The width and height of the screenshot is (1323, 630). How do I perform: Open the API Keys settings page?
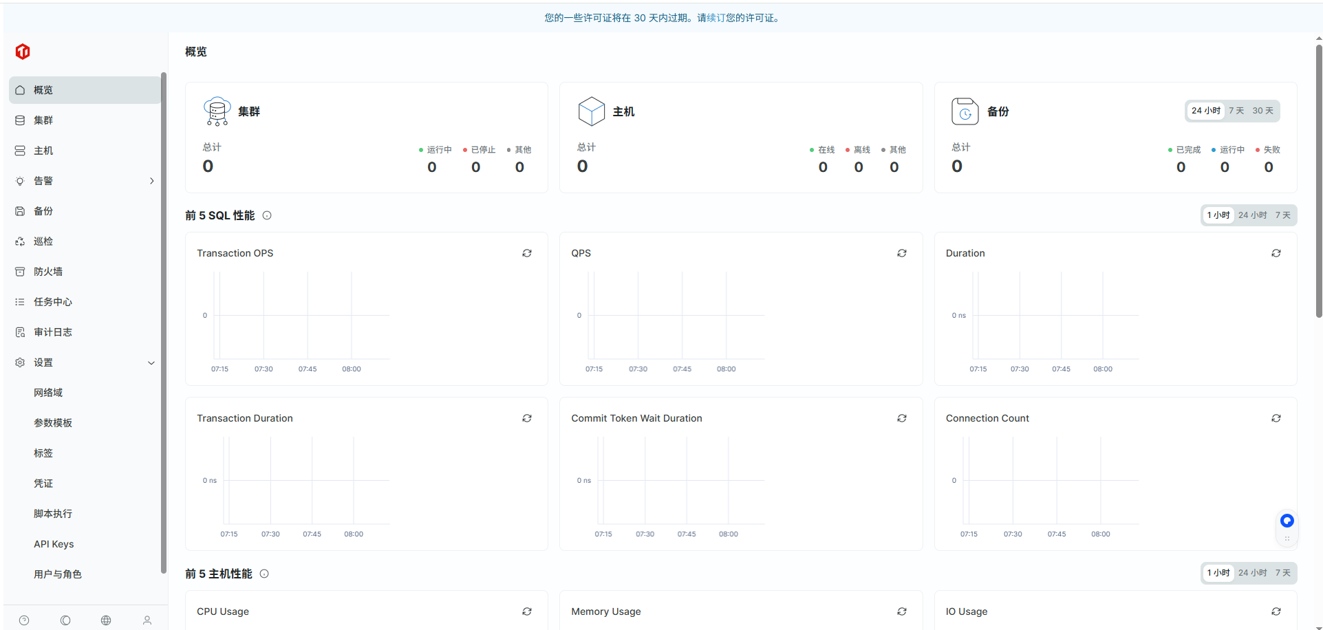[x=54, y=544]
